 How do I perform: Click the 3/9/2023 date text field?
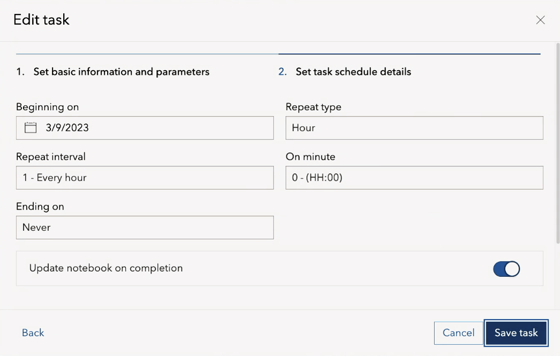pos(155,128)
